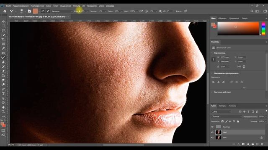Flip horizontally in Properties panel
268x150 pixels.
click(x=239, y=67)
